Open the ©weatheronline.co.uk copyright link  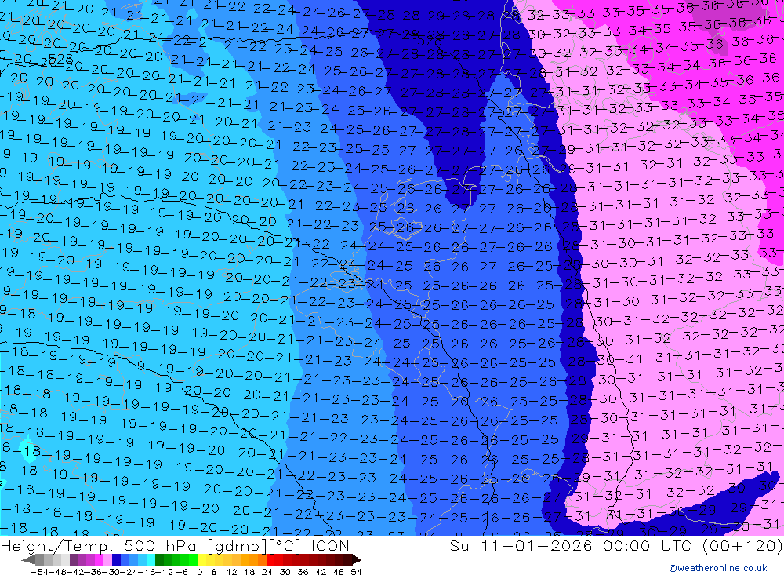tap(717, 568)
